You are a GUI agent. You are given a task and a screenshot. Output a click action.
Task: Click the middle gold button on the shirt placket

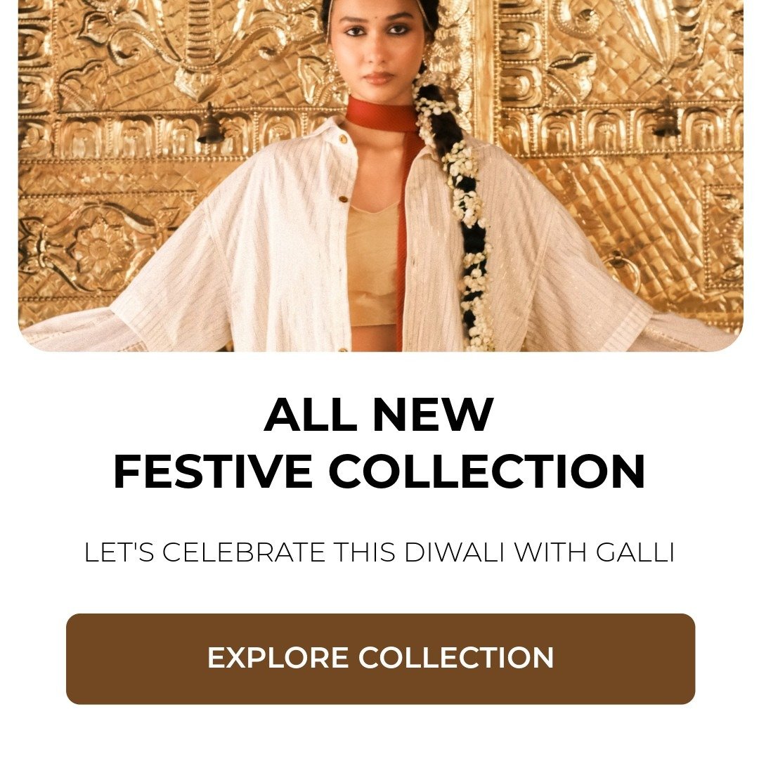click(343, 198)
